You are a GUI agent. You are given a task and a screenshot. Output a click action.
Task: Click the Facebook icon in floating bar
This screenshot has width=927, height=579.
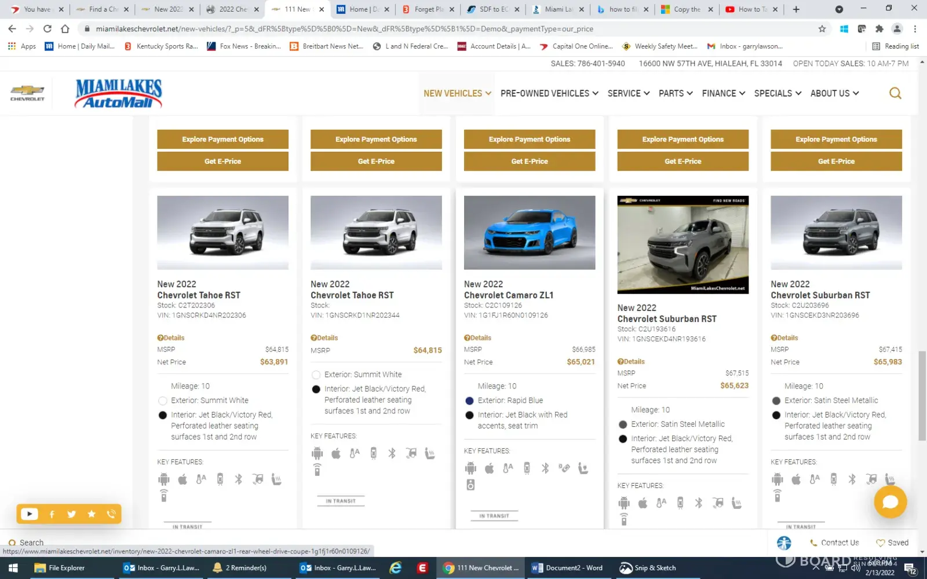click(x=52, y=514)
